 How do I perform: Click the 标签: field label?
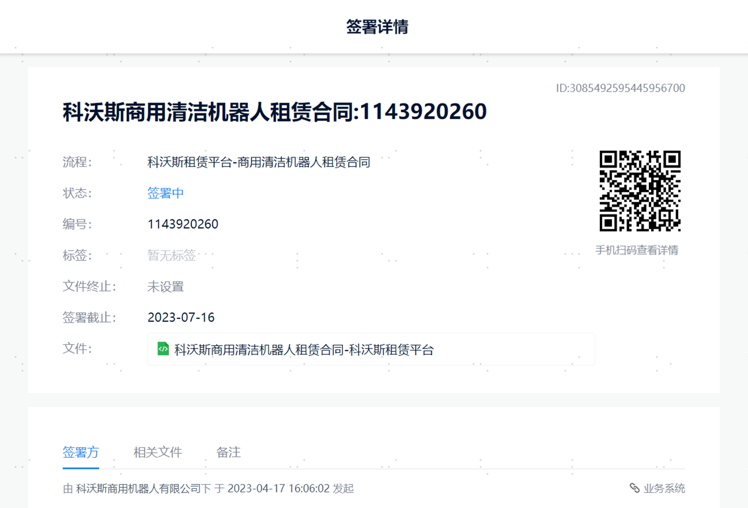tap(78, 255)
